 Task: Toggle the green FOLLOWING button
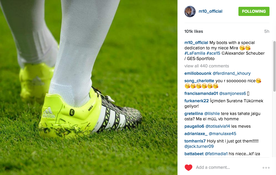pyautogui.click(x=254, y=12)
